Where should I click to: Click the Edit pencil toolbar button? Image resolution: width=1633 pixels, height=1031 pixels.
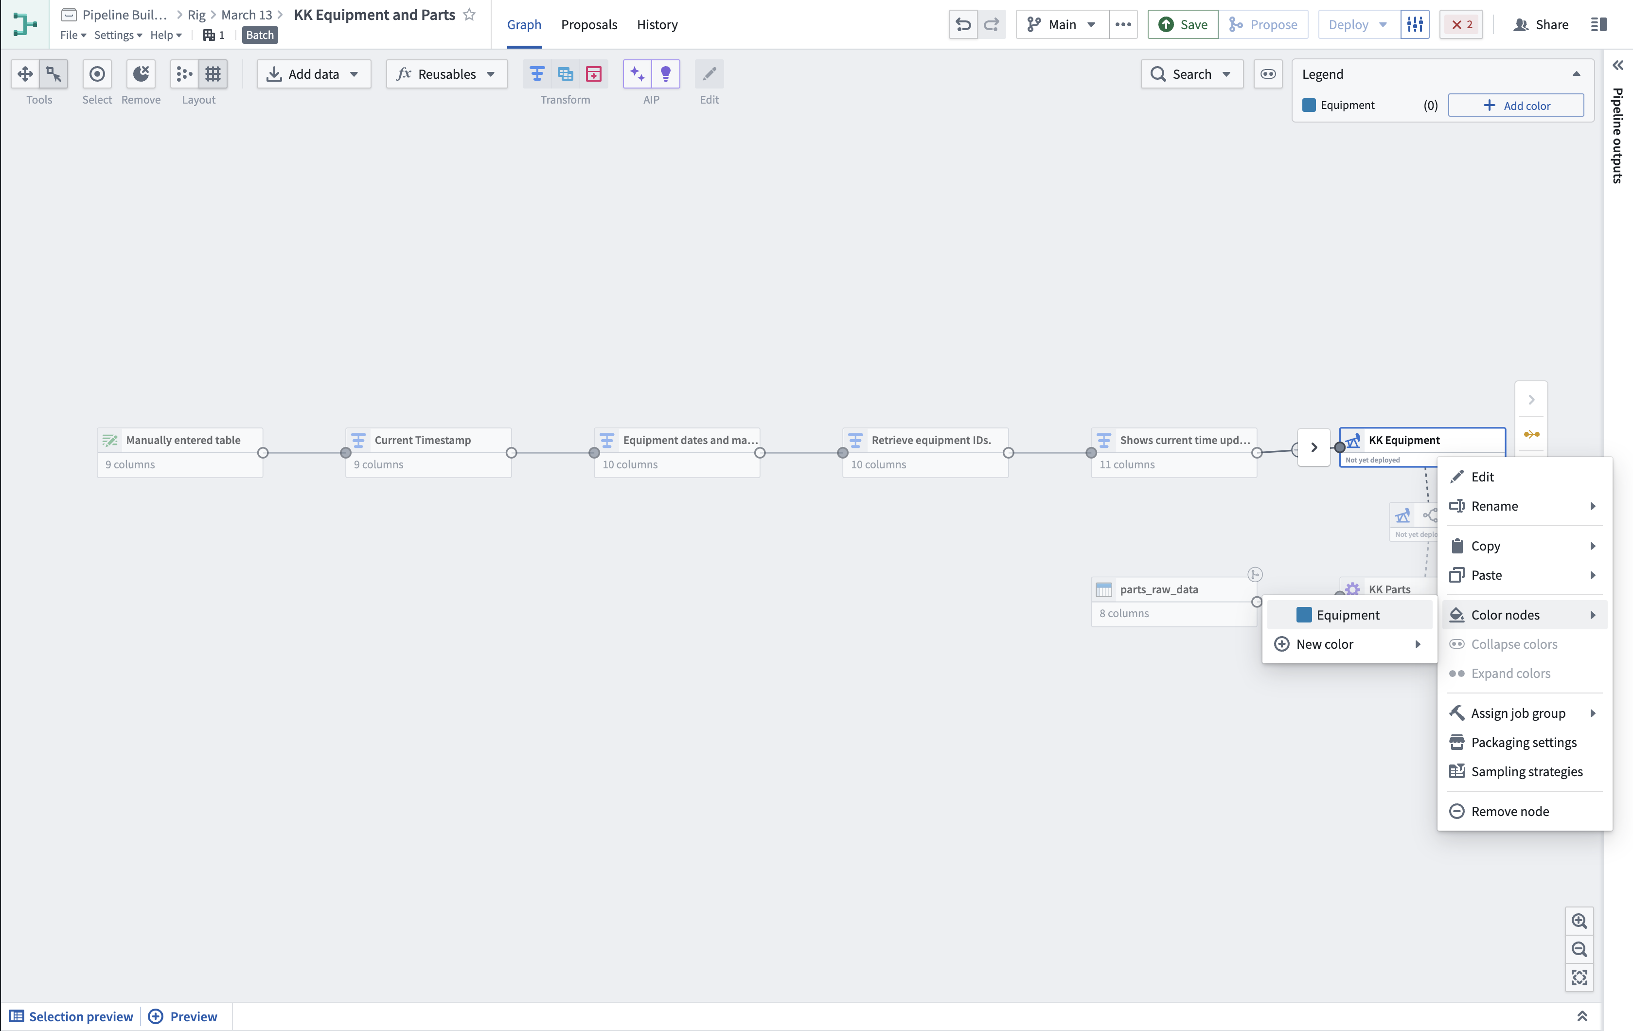(x=710, y=74)
